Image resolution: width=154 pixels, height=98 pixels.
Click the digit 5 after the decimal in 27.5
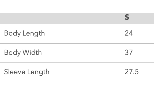[137, 72]
